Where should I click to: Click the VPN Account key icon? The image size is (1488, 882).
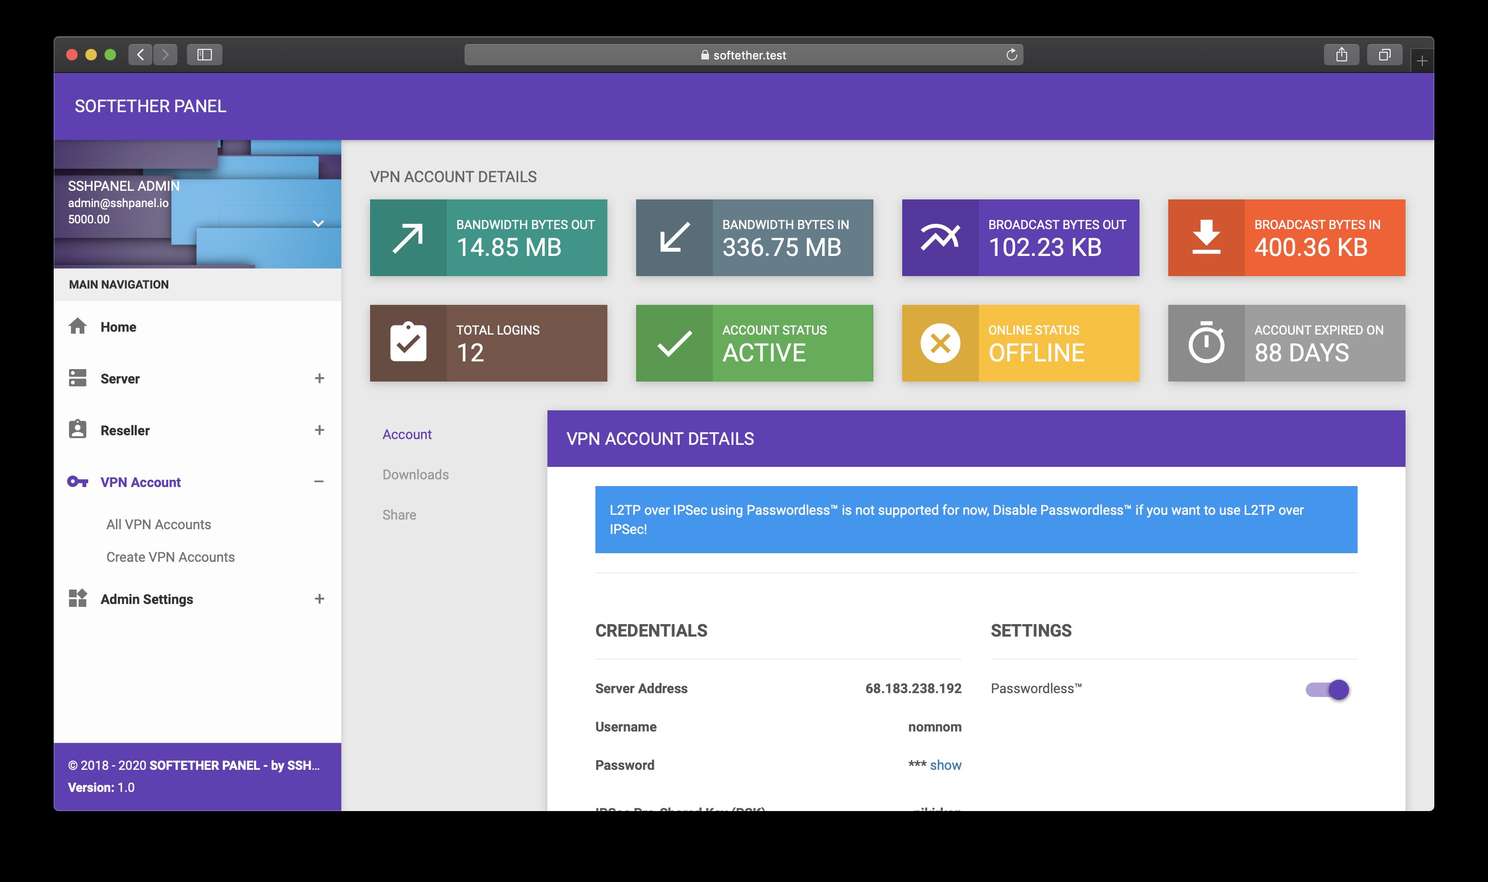tap(78, 481)
